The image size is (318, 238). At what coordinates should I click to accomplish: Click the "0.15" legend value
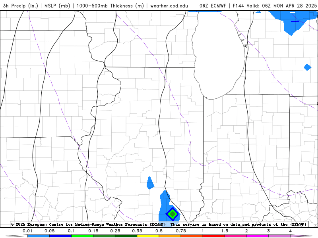93,231
